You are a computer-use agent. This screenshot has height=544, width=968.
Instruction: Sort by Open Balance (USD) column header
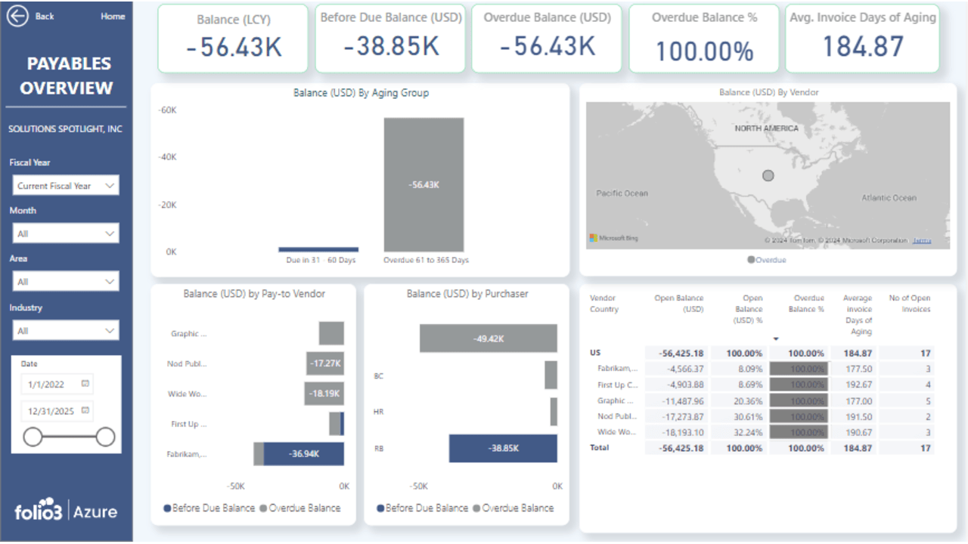(678, 303)
